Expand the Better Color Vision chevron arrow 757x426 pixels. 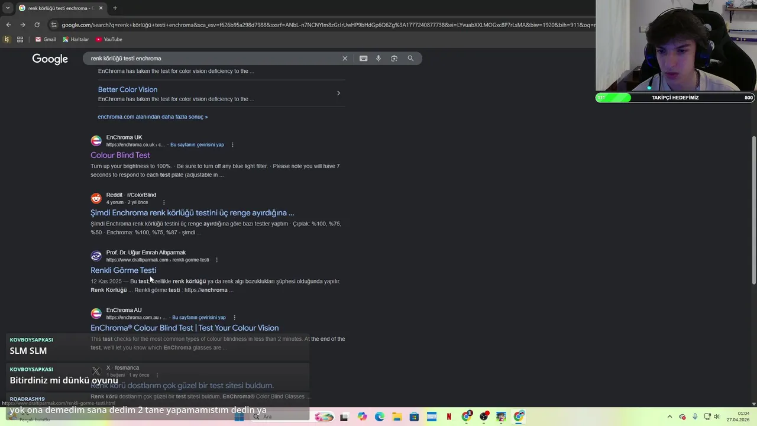tap(338, 93)
